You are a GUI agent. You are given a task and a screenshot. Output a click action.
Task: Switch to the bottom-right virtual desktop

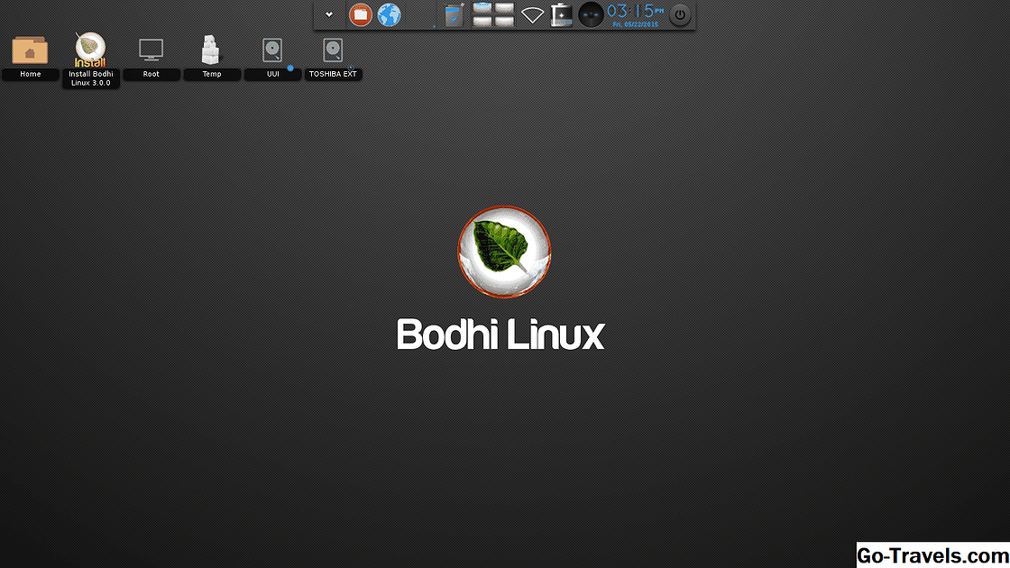point(504,21)
